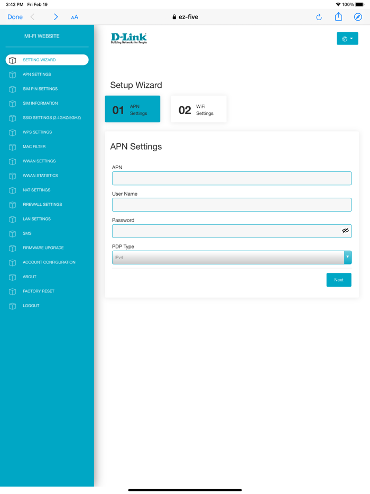
Task: Toggle password visibility eye icon
Action: point(346,231)
